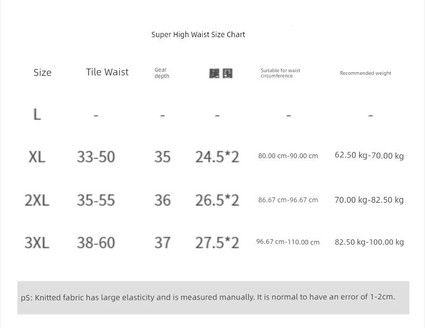Click the 82.50 kg-100.00 kg weight range
Image resolution: width=425 pixels, height=328 pixels.
[369, 242]
